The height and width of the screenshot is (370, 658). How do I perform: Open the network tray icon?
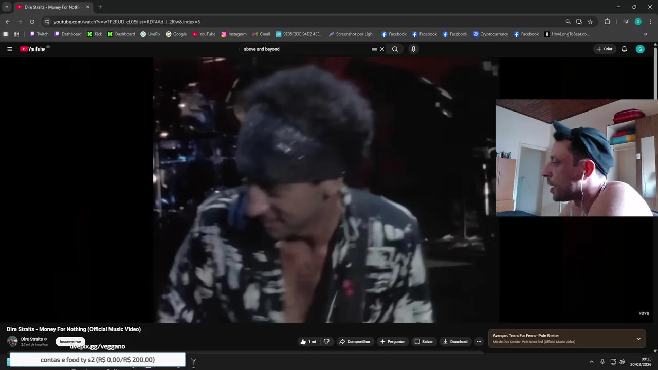613,362
